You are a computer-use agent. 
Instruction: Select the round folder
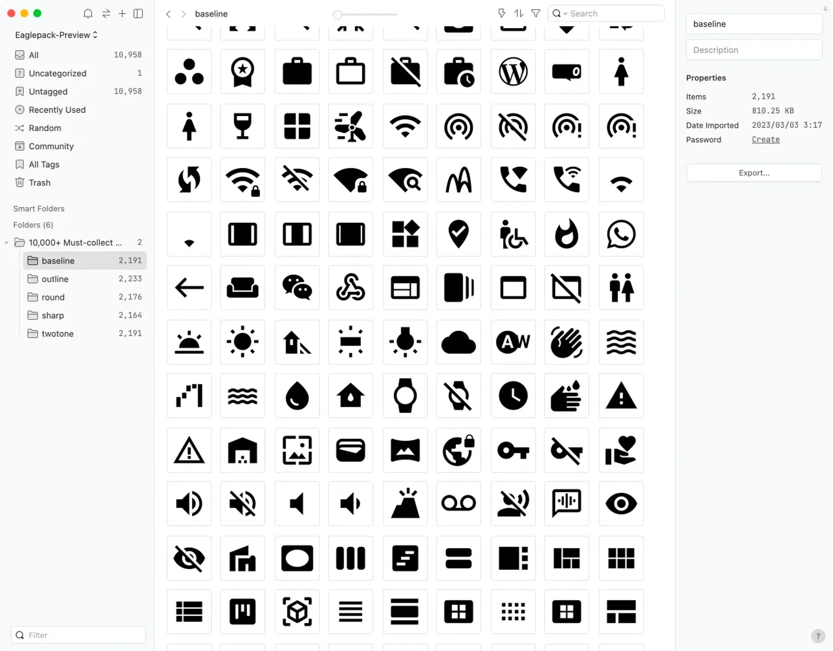click(x=85, y=297)
